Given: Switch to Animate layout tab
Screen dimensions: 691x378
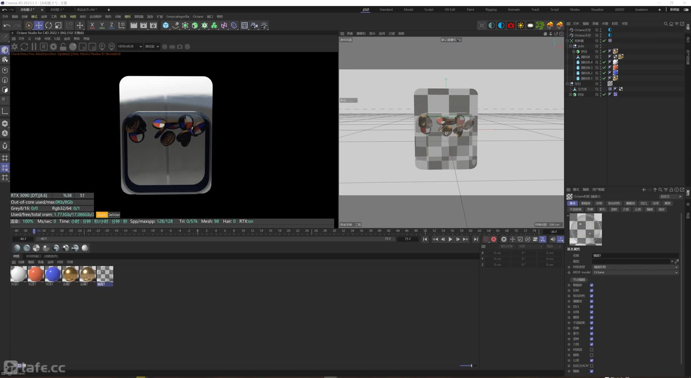Looking at the screenshot, I should 514,9.
